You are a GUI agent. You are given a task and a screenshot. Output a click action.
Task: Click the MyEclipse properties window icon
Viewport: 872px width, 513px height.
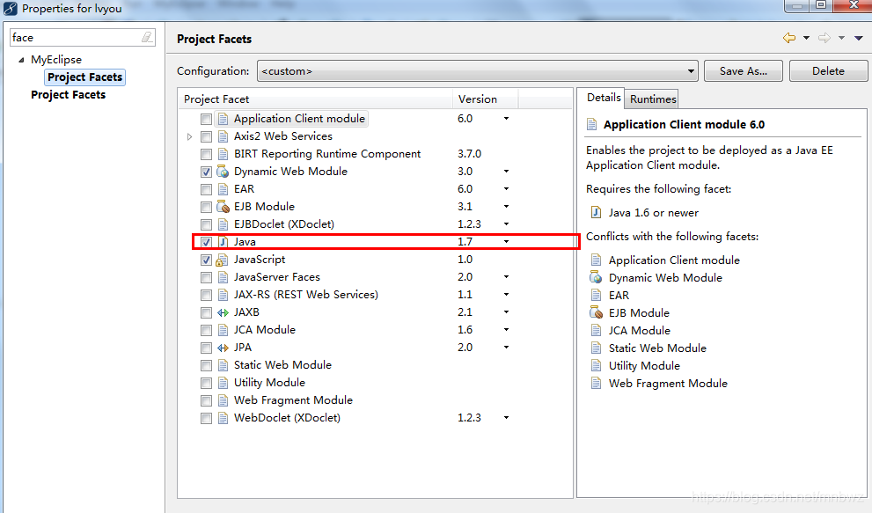point(10,8)
